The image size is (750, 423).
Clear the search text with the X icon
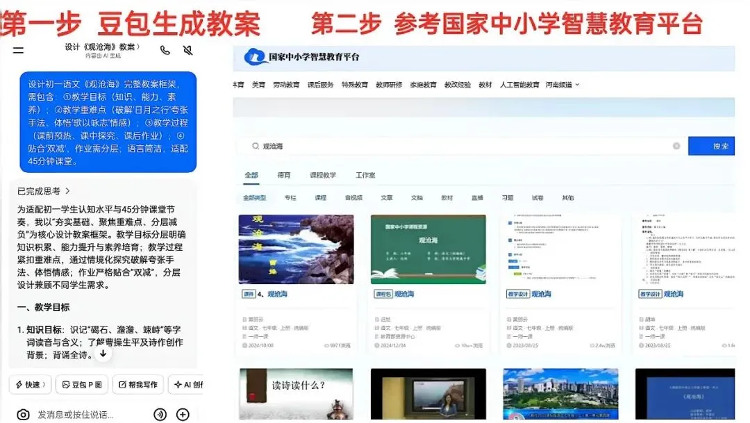click(x=676, y=146)
